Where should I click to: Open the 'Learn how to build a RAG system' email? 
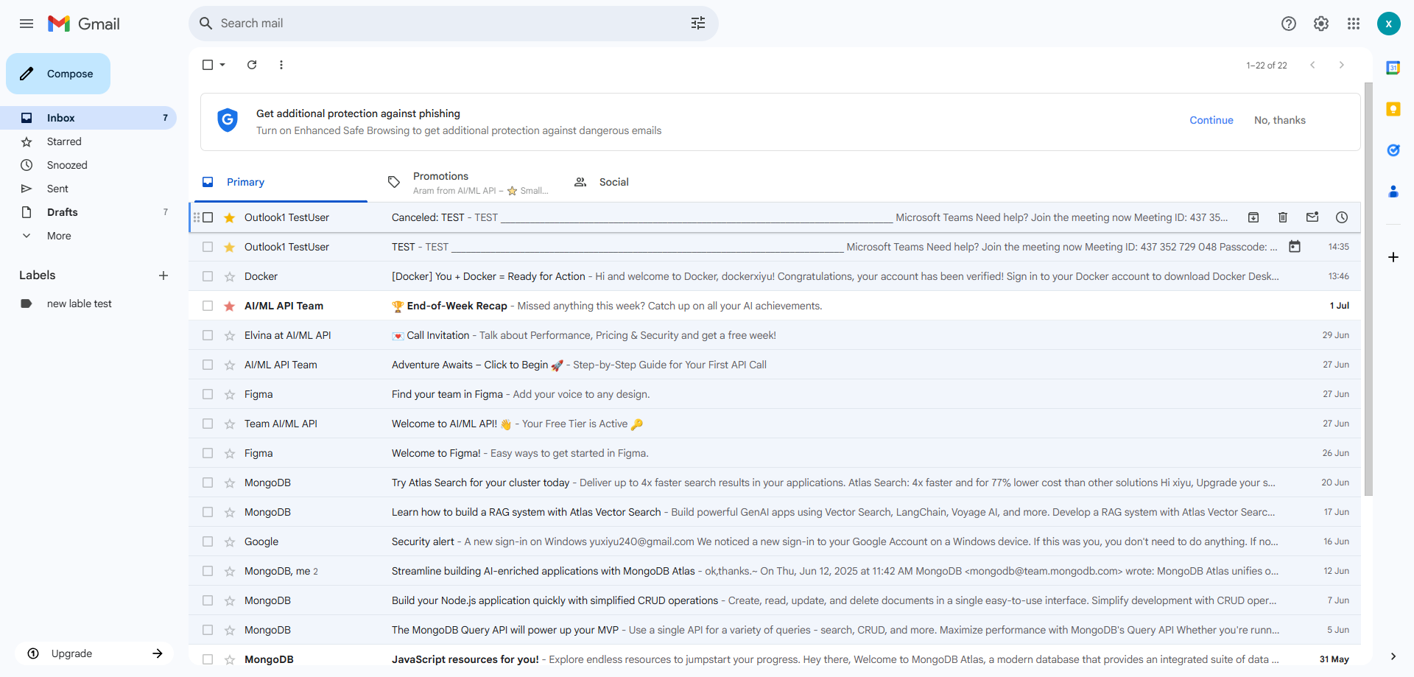tap(775, 512)
